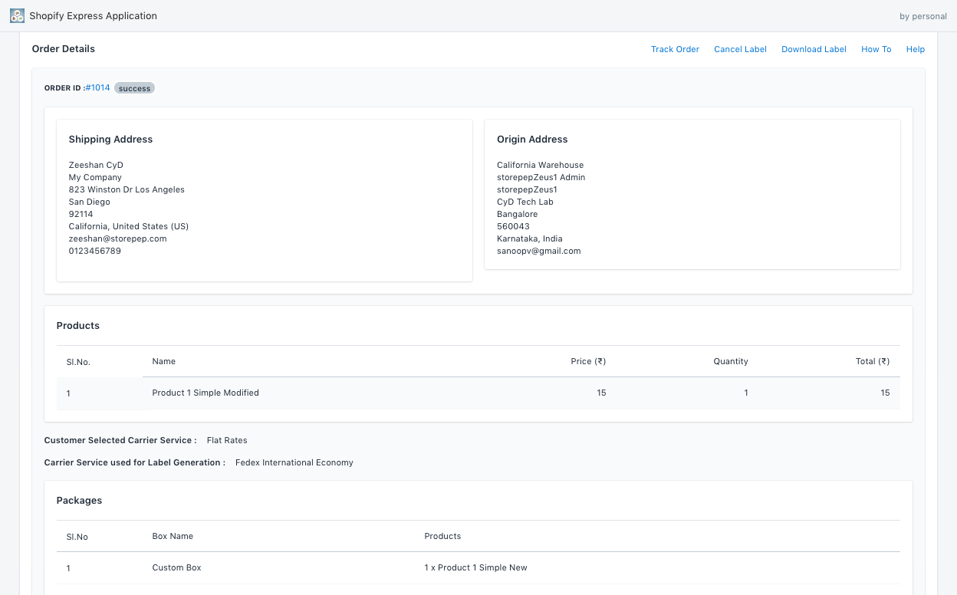
Task: Click the Custom Box package name
Action: 176,567
